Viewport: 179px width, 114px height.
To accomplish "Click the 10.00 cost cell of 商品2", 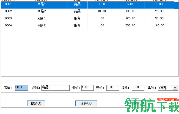I will pyautogui.click(x=102, y=12).
